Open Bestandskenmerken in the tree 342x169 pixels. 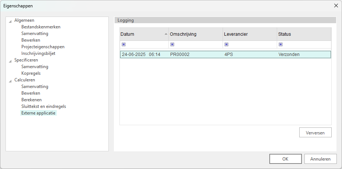click(41, 27)
